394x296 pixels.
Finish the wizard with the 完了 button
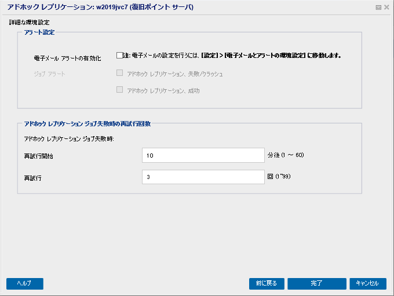pyautogui.click(x=316, y=283)
